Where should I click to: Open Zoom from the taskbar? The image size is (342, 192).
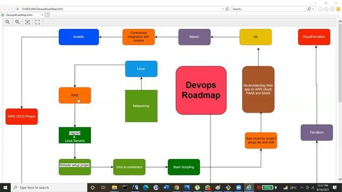(239, 187)
